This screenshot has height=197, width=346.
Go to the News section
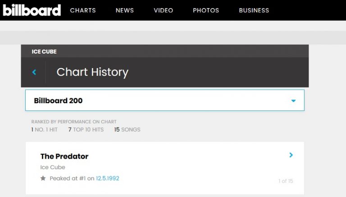pos(125,10)
